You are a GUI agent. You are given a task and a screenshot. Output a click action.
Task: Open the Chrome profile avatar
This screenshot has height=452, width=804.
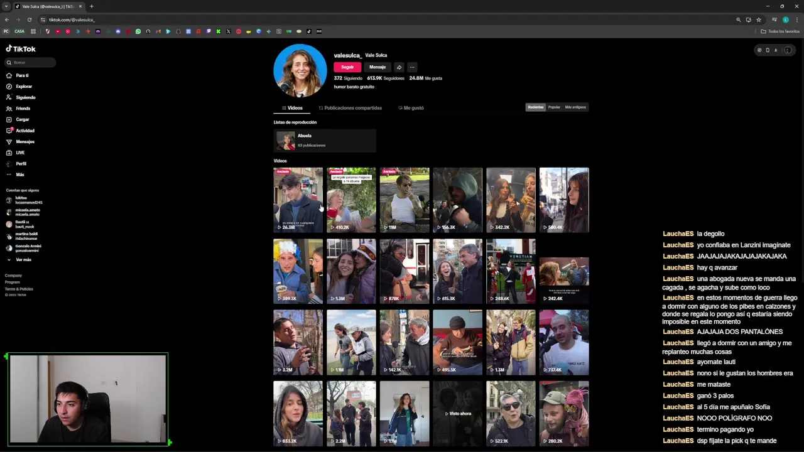click(x=786, y=19)
